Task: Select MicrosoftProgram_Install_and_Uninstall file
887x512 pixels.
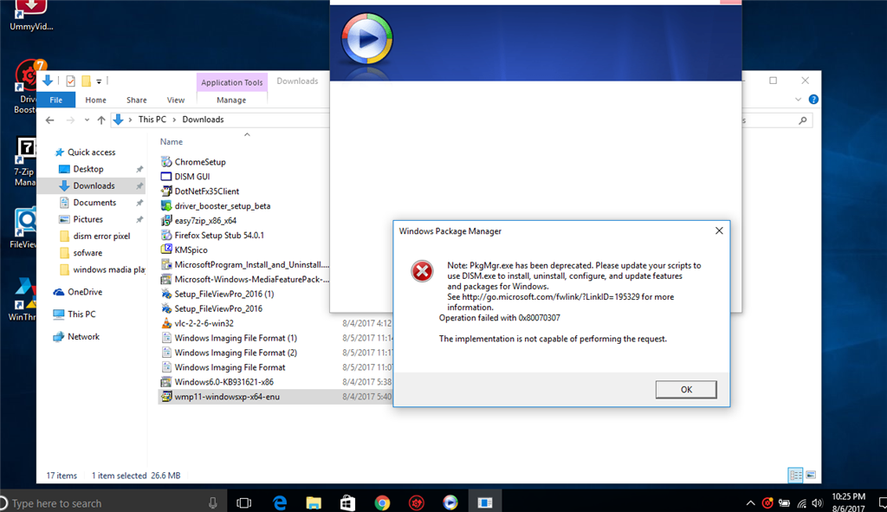Action: click(251, 265)
